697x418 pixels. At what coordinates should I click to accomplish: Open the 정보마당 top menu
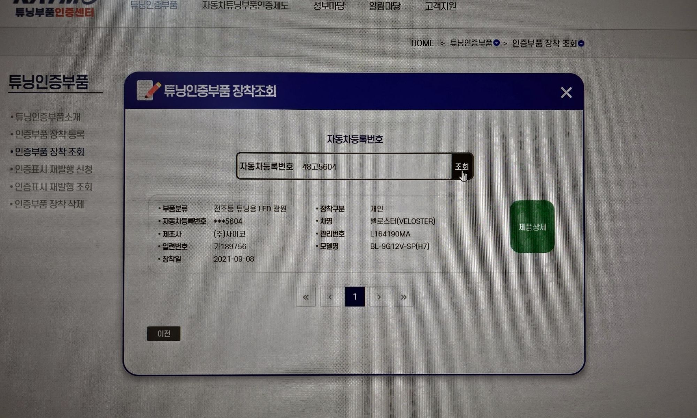coord(329,6)
